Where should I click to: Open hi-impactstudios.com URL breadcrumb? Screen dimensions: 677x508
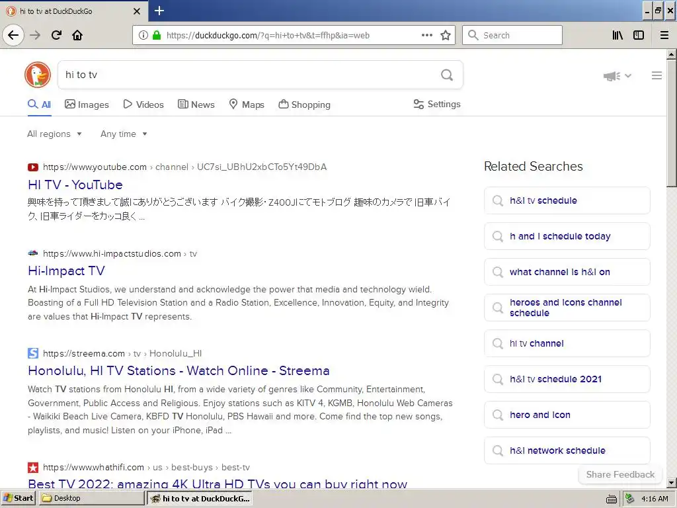point(120,253)
